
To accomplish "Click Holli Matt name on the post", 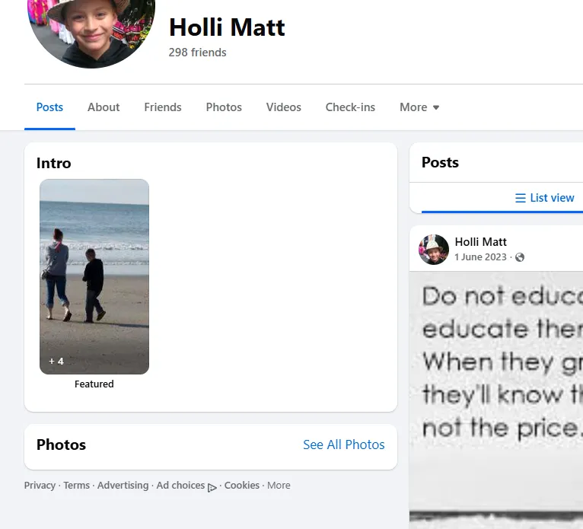I will point(480,242).
